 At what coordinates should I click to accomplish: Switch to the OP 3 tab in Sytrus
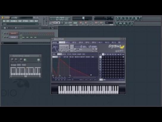point(74,42)
